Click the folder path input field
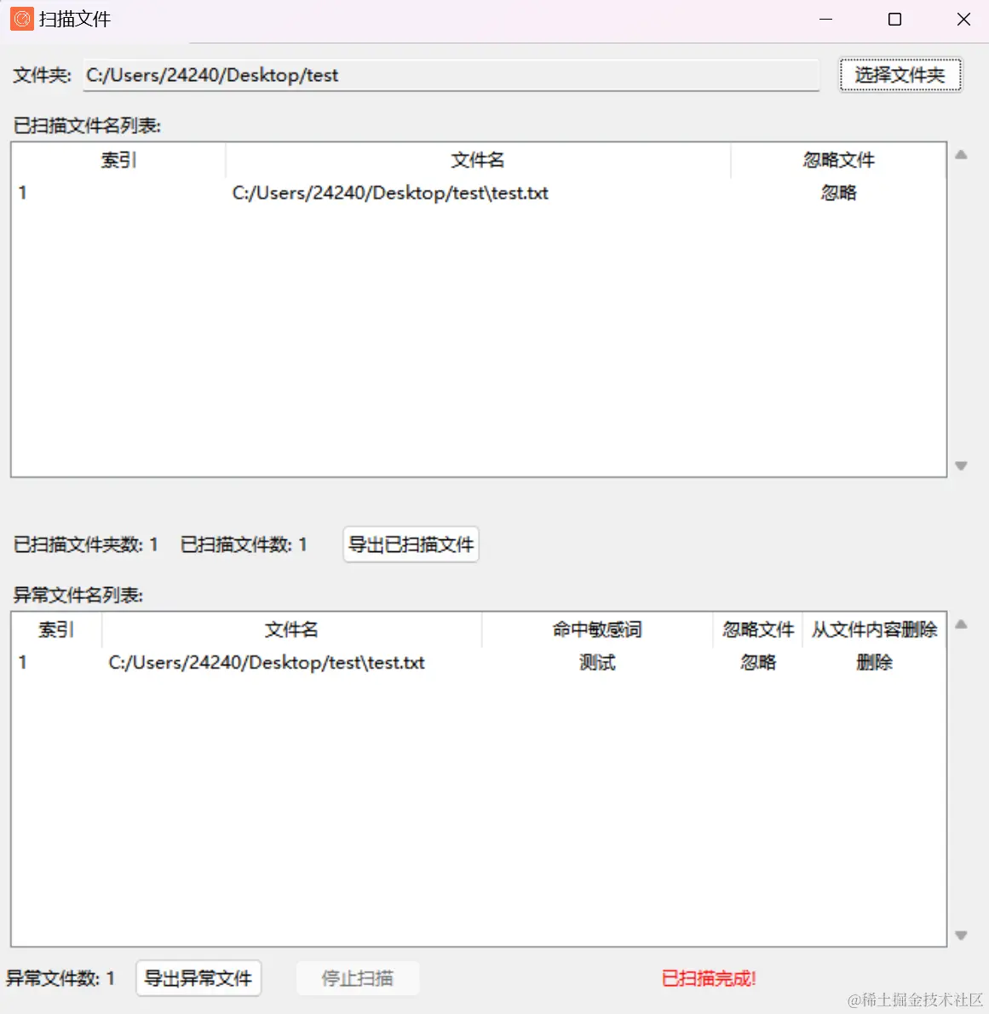Image resolution: width=989 pixels, height=1014 pixels. pos(451,75)
